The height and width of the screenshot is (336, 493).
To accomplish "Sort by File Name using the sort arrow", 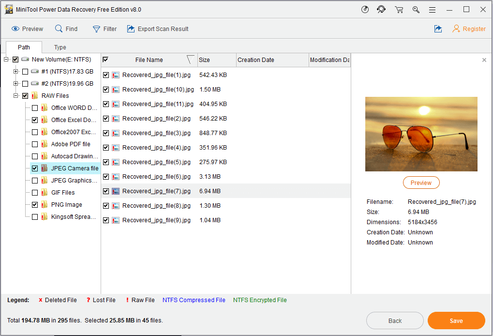I will pos(190,60).
